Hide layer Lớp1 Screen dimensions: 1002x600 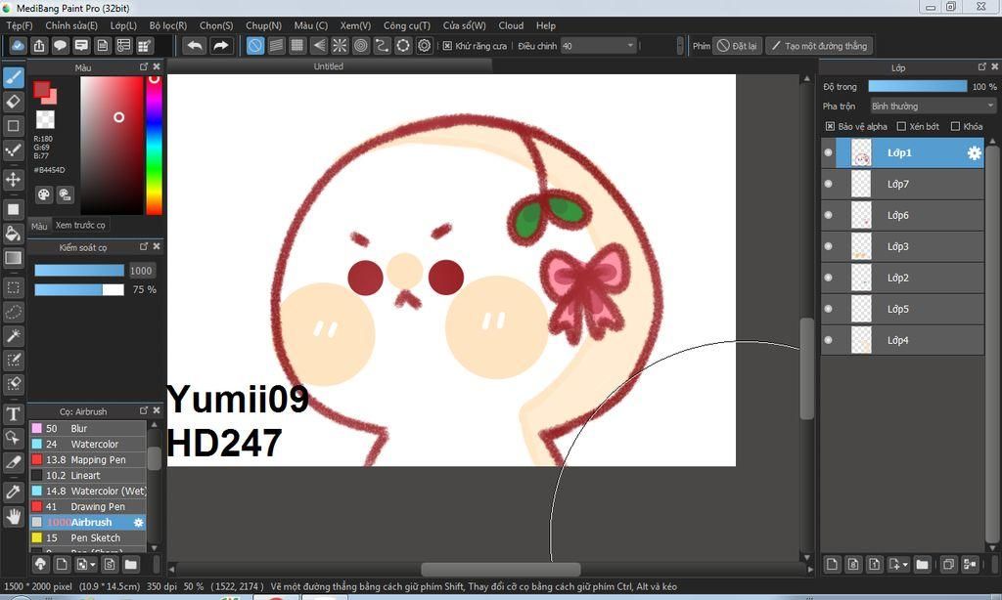click(828, 153)
